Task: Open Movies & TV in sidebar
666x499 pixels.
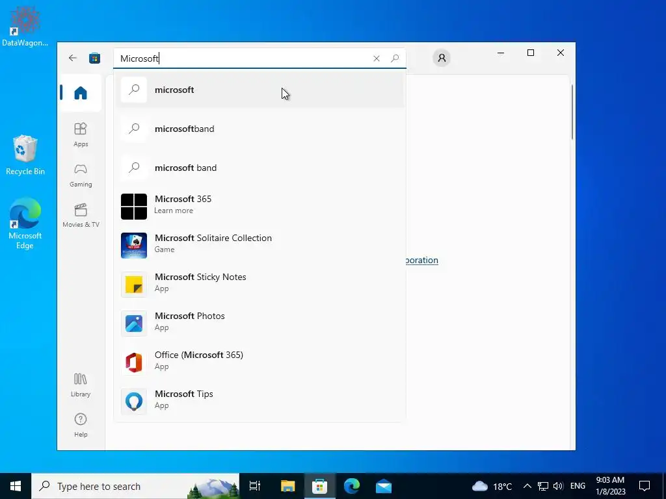Action: click(81, 216)
